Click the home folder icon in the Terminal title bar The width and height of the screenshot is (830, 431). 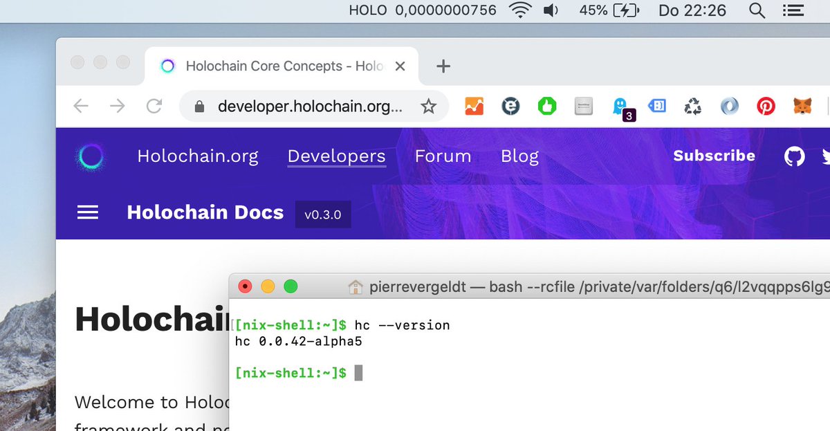click(x=355, y=286)
